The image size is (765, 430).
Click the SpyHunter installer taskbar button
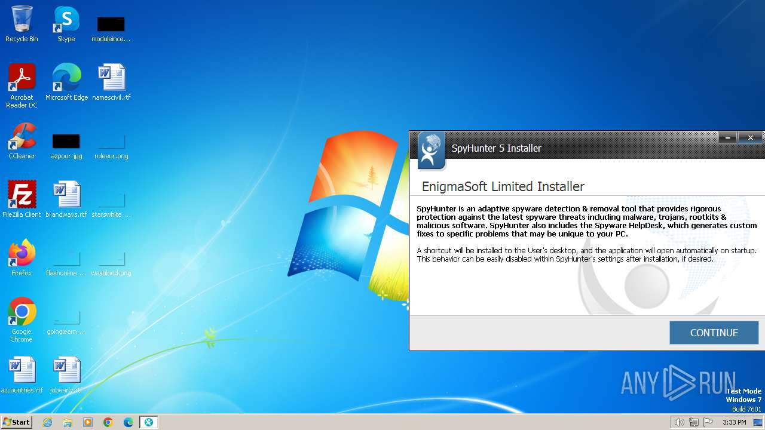point(149,422)
